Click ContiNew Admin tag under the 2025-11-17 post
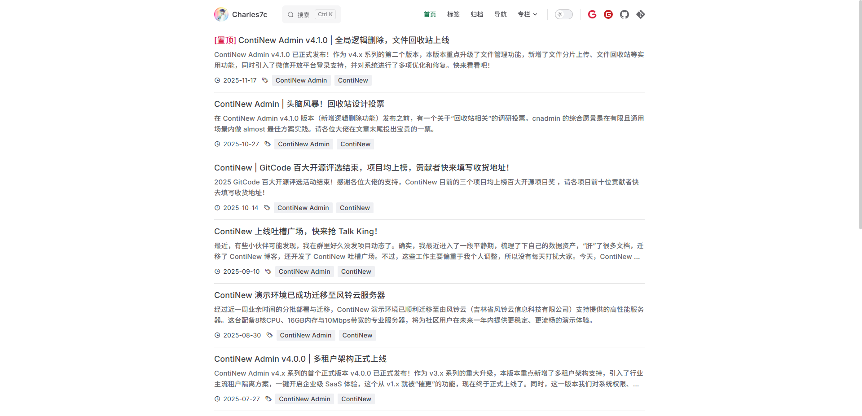The image size is (862, 416). 301,80
